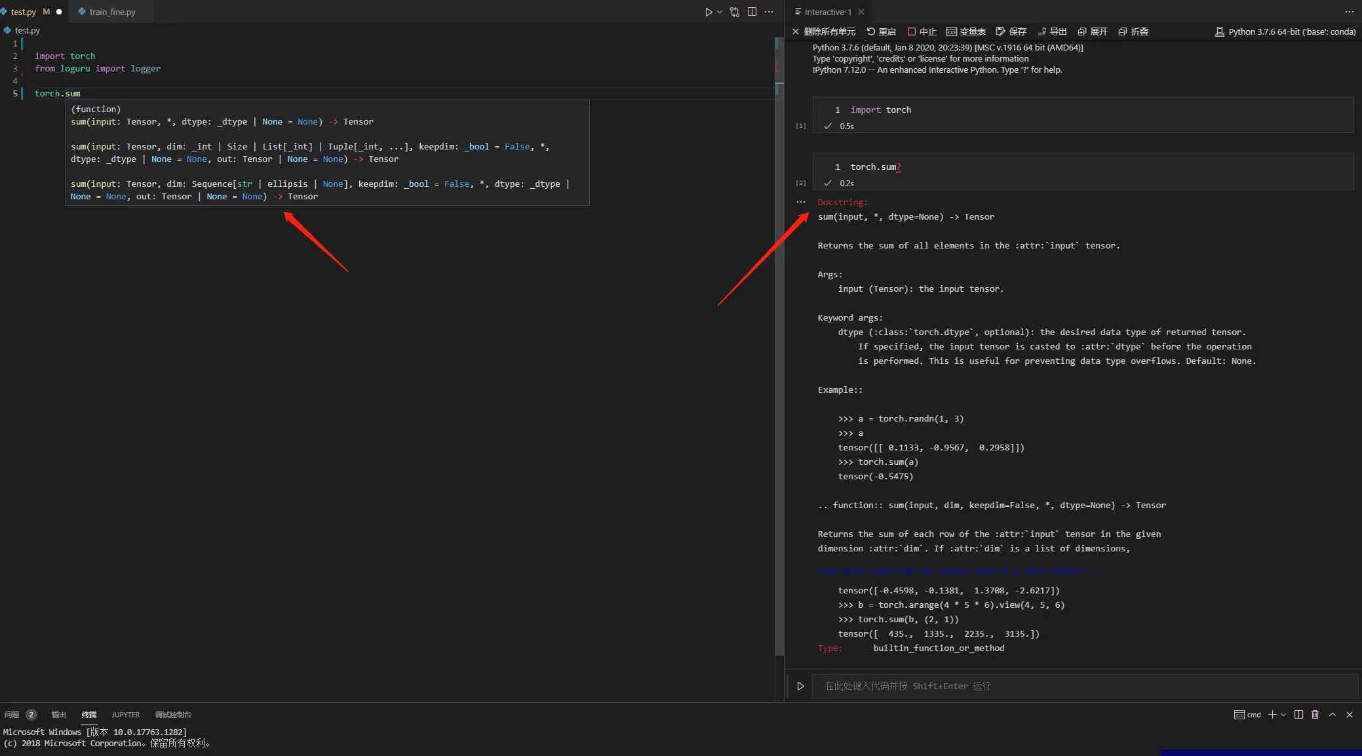The width and height of the screenshot is (1362, 756).
Task: Maximize the bottom panel with chevron up
Action: (x=1333, y=715)
